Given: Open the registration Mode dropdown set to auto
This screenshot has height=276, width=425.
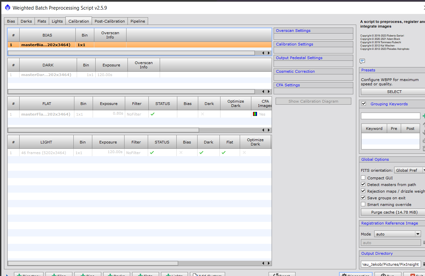Looking at the screenshot, I should pyautogui.click(x=397, y=234).
